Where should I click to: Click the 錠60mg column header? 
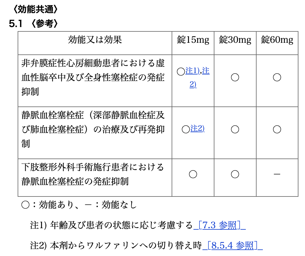tap(277, 40)
